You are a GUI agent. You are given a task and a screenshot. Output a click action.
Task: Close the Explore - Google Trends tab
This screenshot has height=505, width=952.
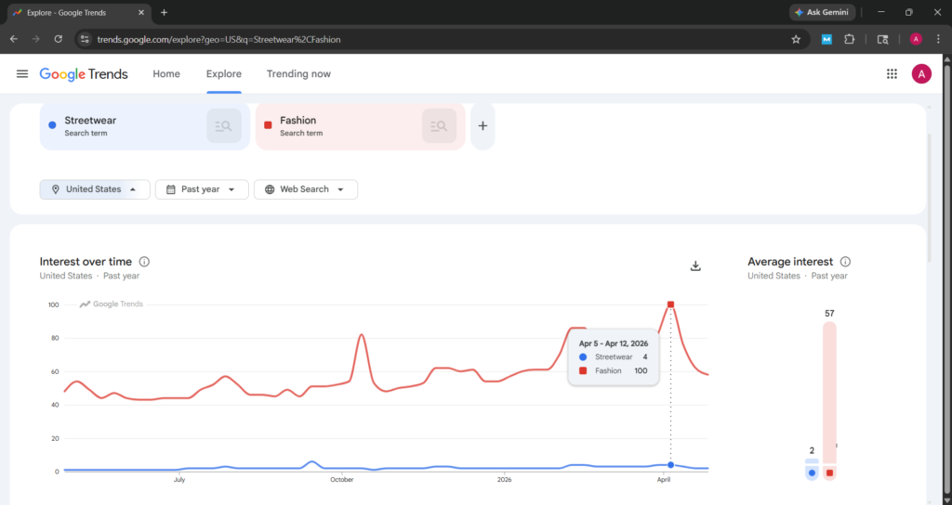click(141, 12)
